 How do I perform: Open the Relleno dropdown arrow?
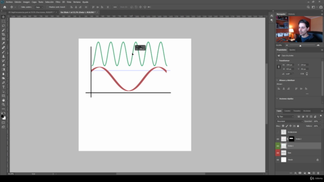coord(320,126)
